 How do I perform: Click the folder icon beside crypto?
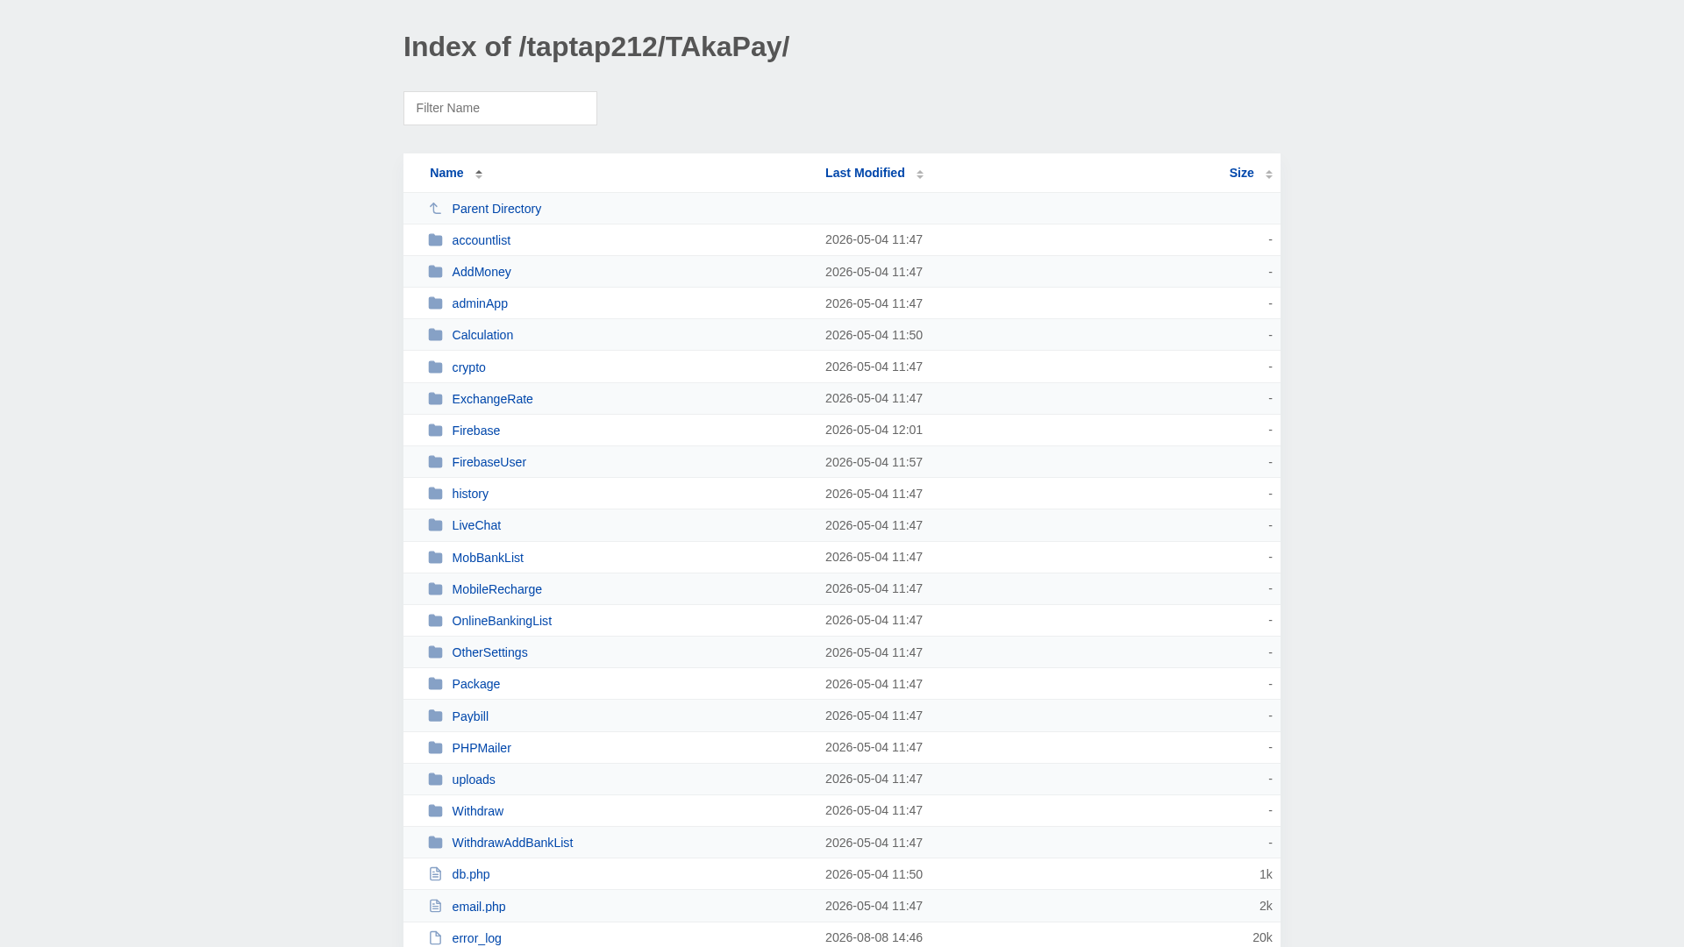[435, 367]
